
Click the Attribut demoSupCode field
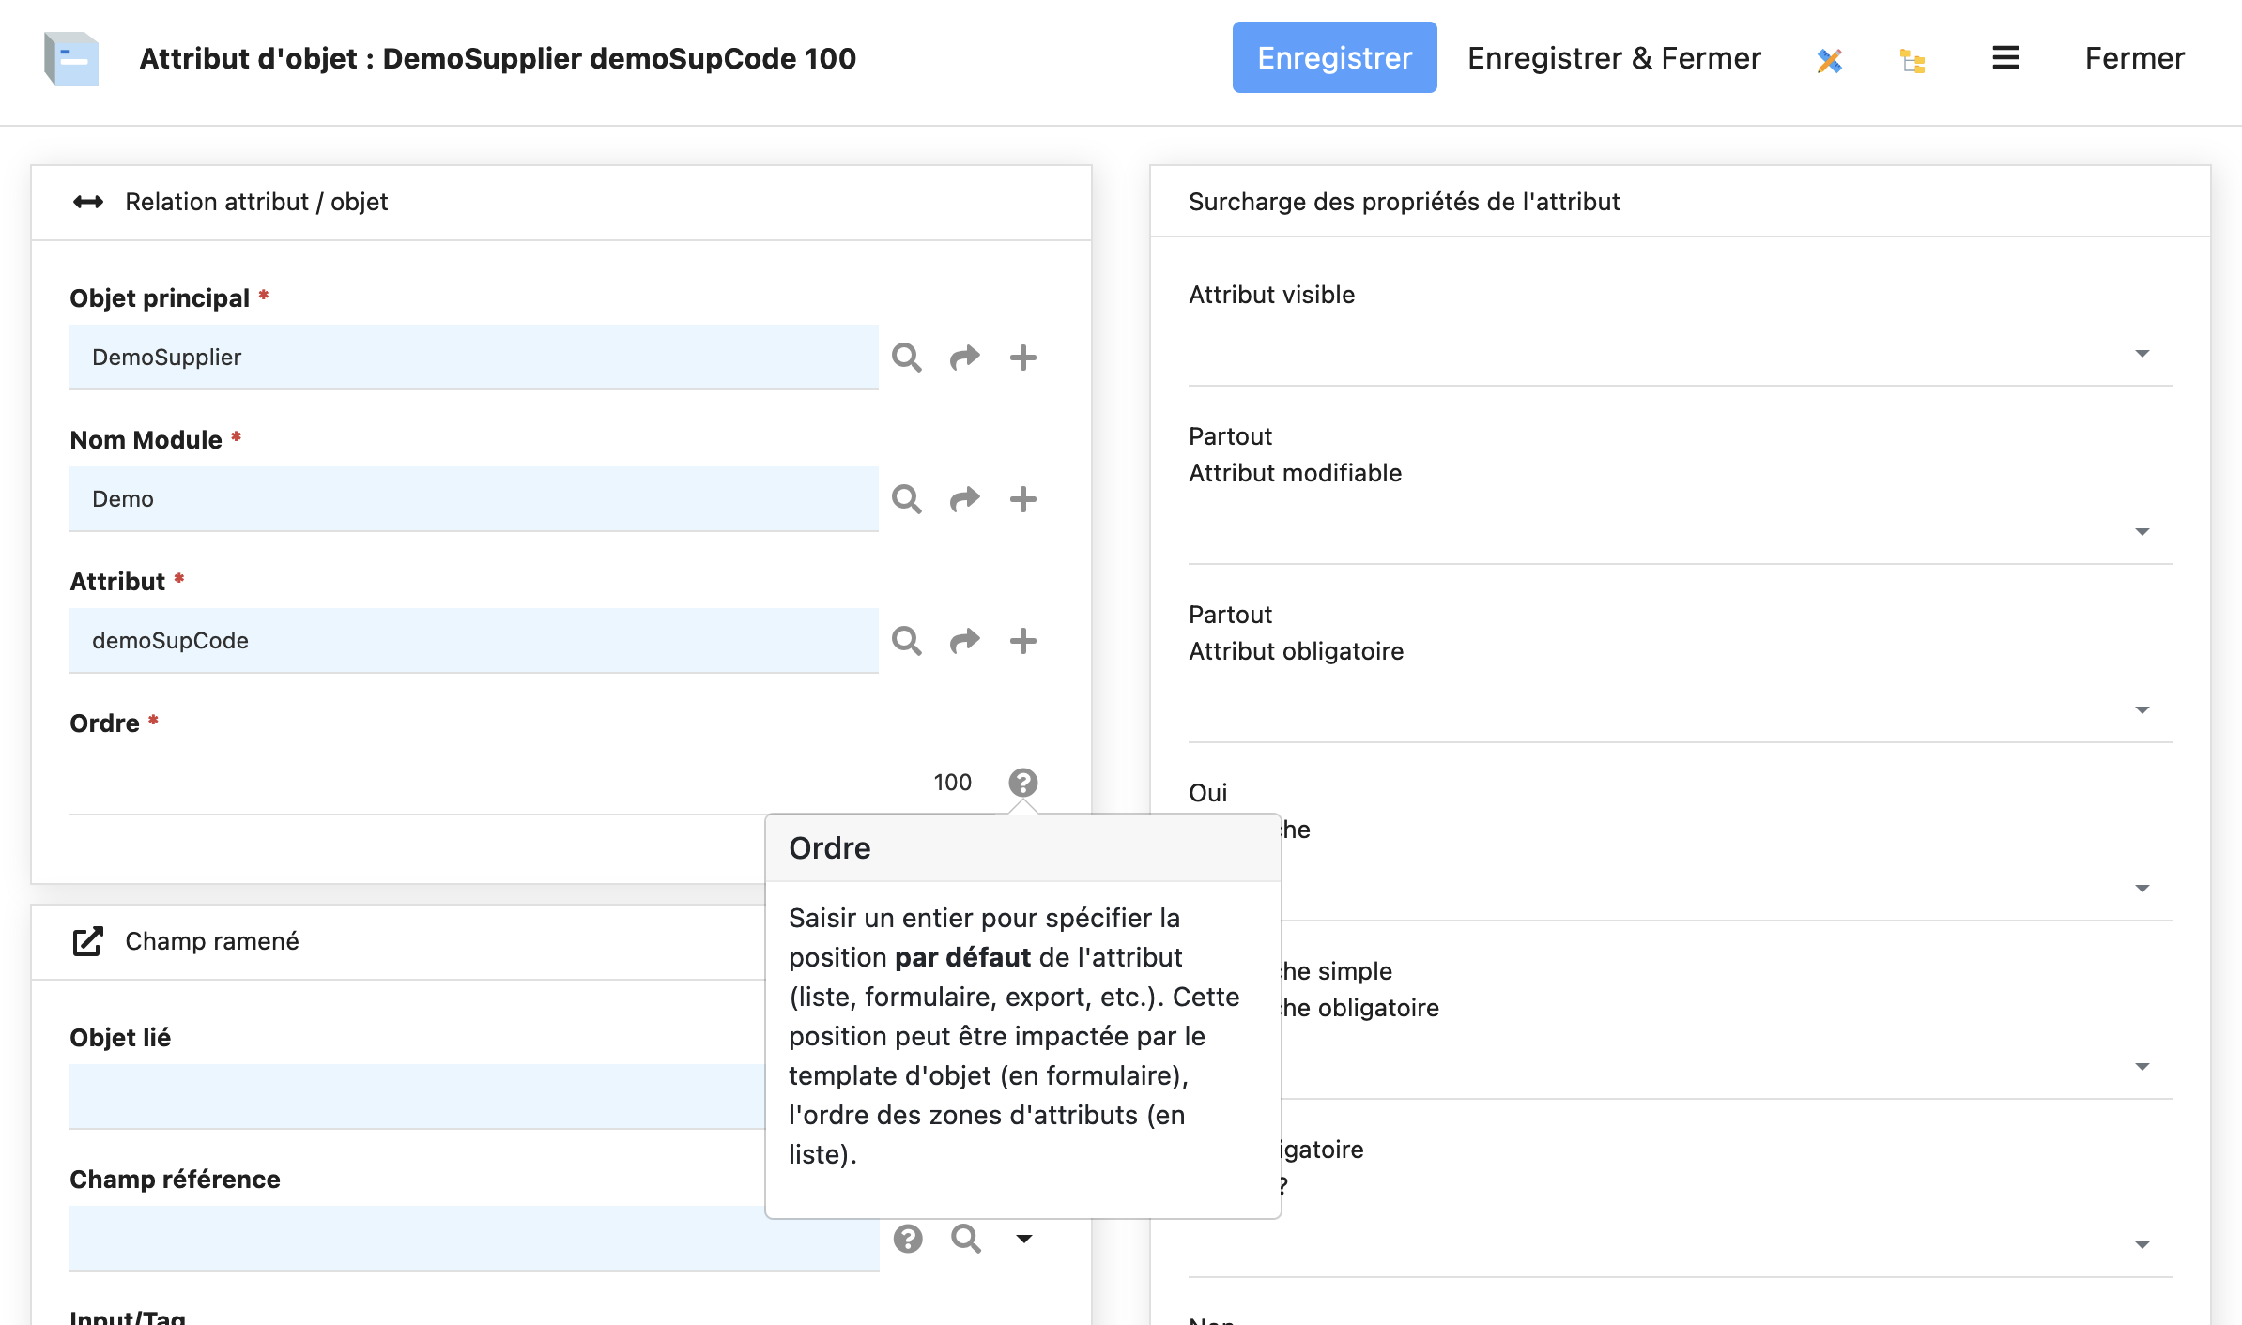473,641
